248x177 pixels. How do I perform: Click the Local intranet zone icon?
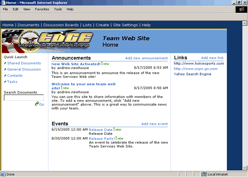click(204, 174)
